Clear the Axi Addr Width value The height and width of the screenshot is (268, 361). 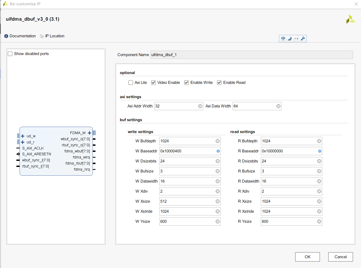point(200,106)
